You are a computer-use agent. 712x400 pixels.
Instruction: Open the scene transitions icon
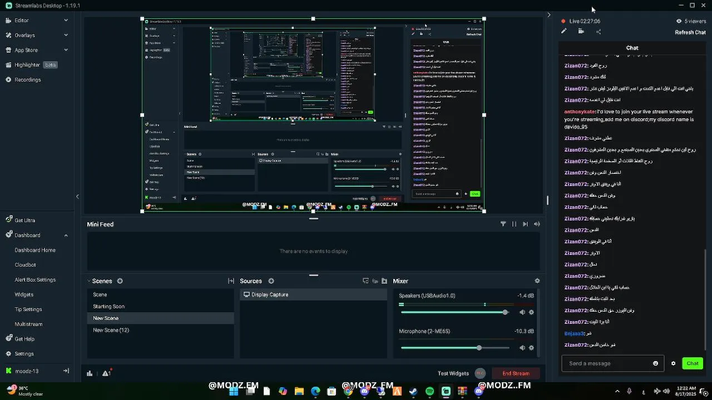coord(231,281)
